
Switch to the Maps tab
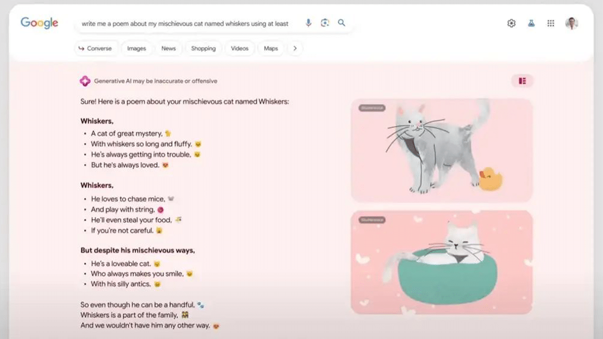[x=271, y=49]
